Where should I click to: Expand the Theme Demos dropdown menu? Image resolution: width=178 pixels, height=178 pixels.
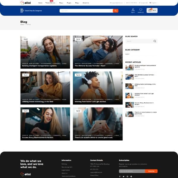[x=50, y=3]
